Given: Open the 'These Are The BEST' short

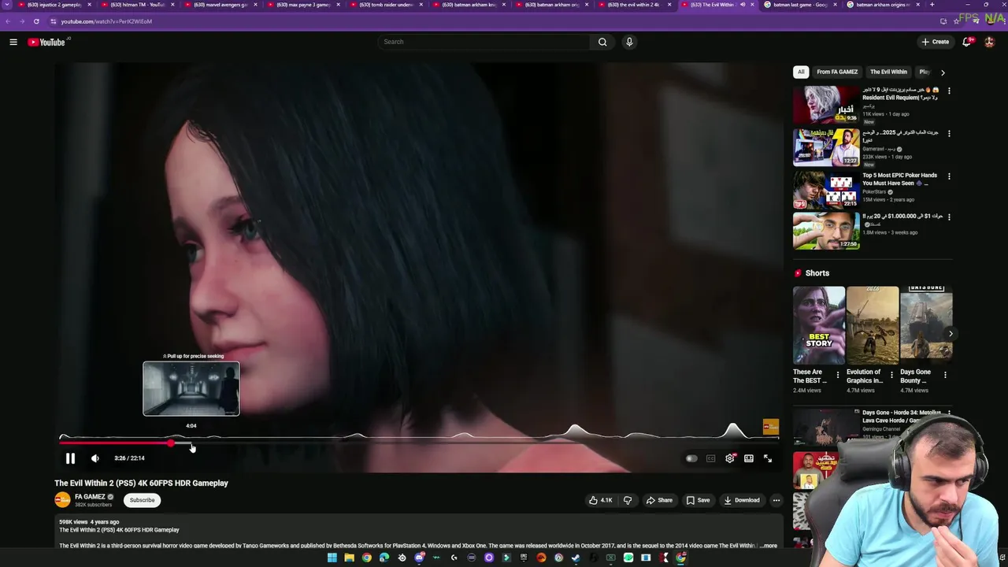Looking at the screenshot, I should click(x=819, y=324).
